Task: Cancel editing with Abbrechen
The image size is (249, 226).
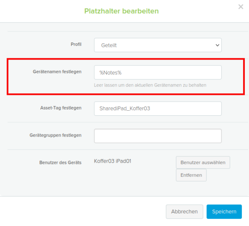Action: point(185,211)
